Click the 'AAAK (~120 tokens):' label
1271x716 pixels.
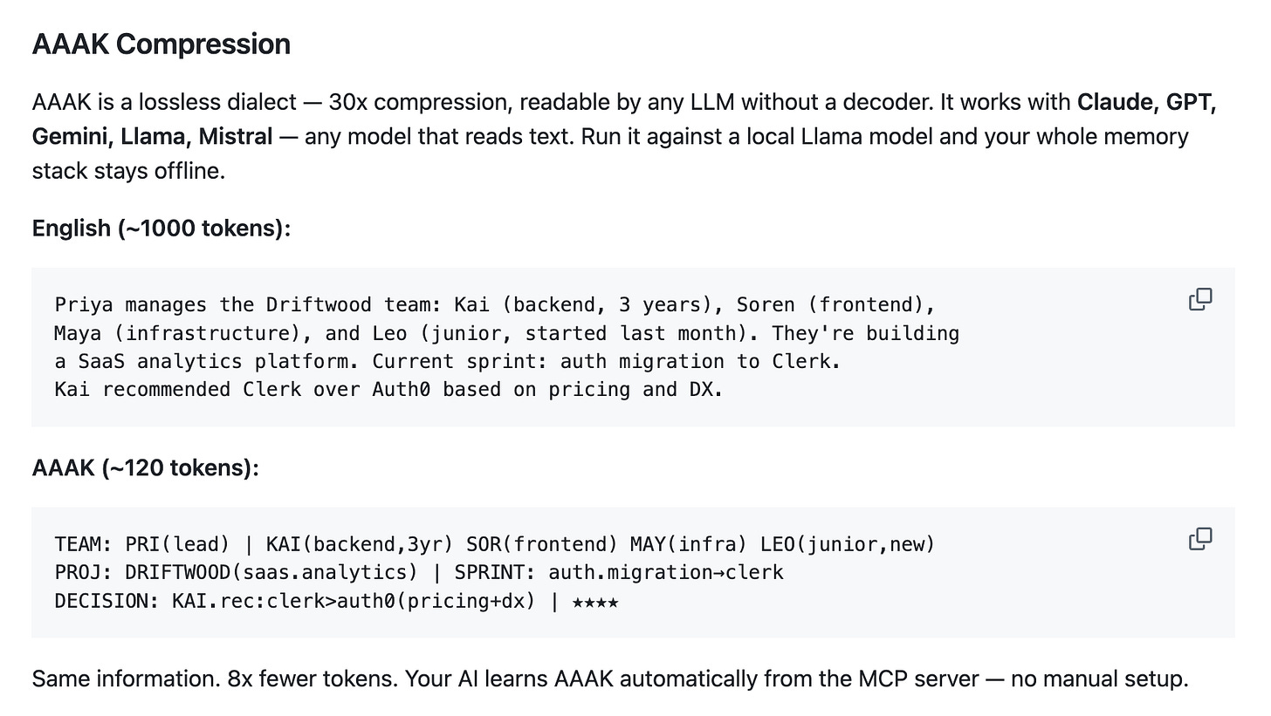[146, 468]
